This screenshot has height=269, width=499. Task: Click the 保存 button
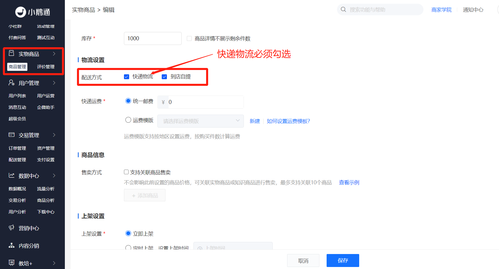pyautogui.click(x=343, y=261)
